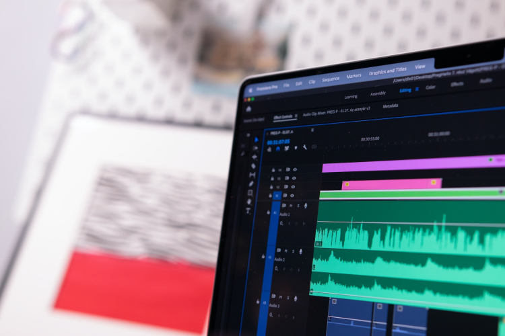This screenshot has width=505, height=336.
Task: Lock the Audio 3 track
Action: tap(258, 302)
